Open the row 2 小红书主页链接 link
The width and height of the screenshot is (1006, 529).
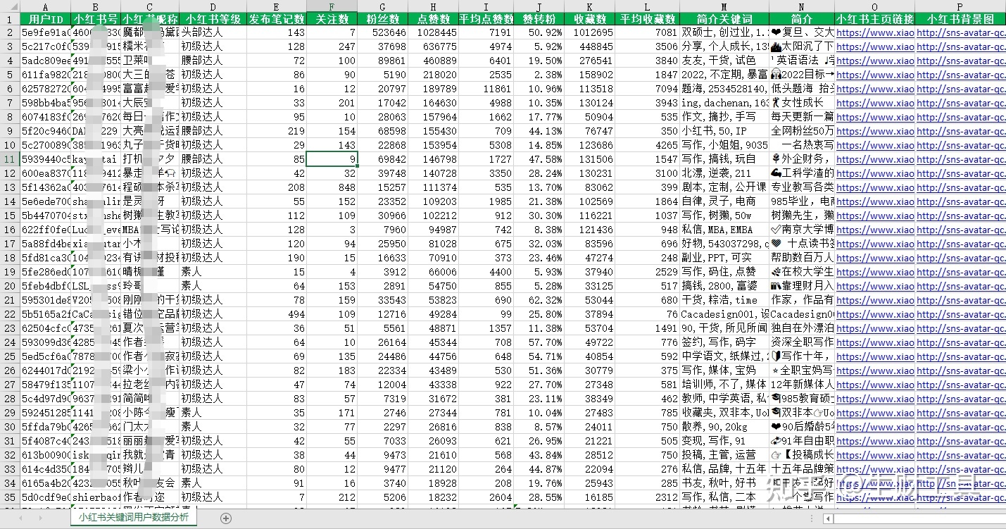click(874, 33)
